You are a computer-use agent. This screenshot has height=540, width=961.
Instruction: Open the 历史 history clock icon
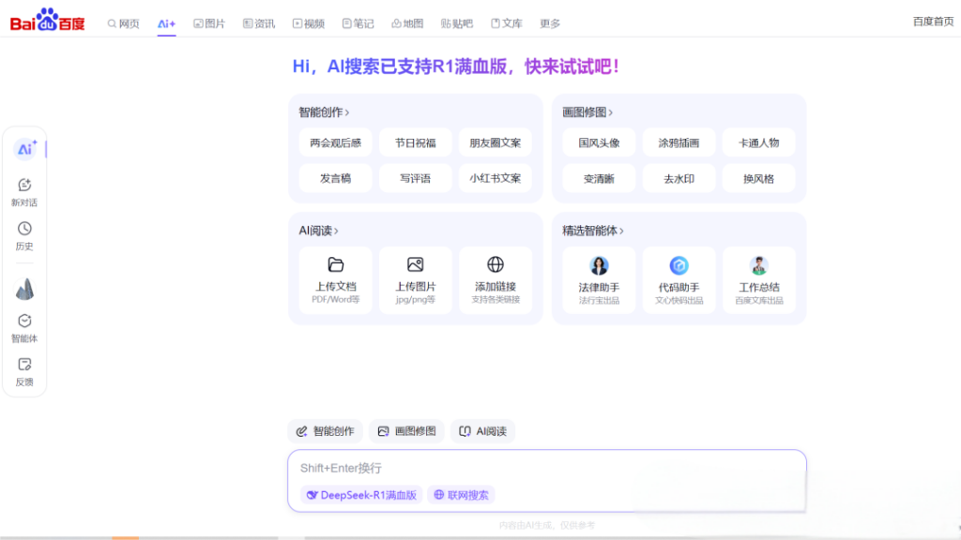click(24, 229)
